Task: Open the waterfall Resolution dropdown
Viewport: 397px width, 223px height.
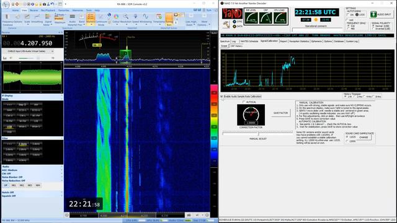Action: point(126,19)
